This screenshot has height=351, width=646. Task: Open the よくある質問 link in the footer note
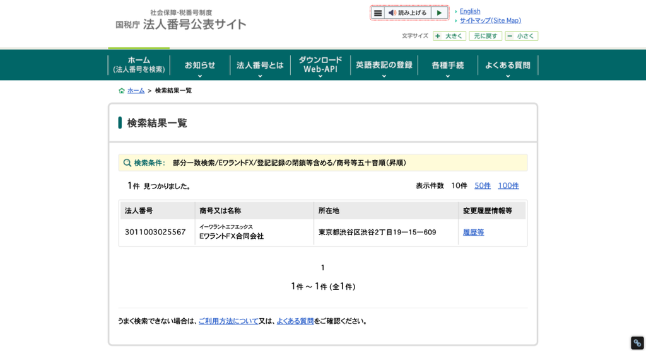[295, 321]
